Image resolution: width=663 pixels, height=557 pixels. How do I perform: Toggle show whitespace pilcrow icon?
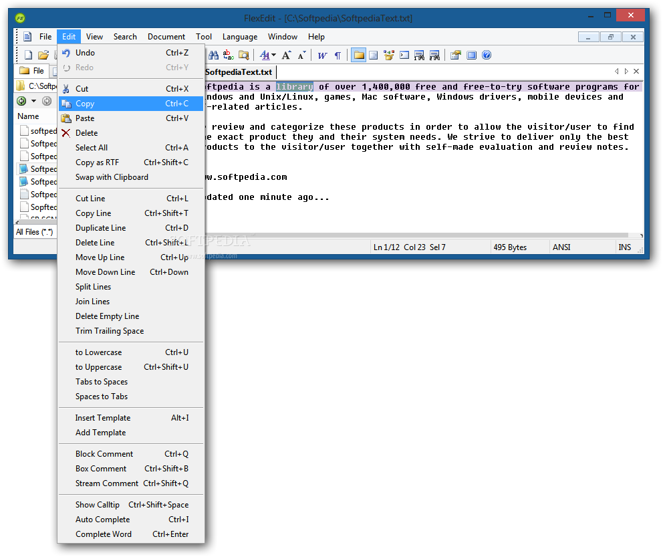(x=338, y=55)
